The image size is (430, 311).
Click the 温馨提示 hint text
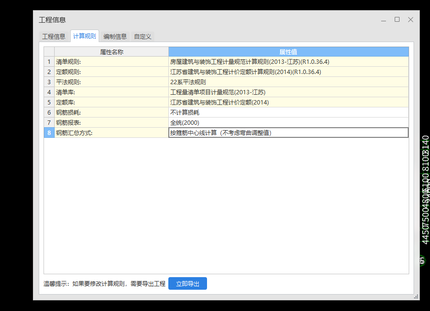(x=104, y=283)
